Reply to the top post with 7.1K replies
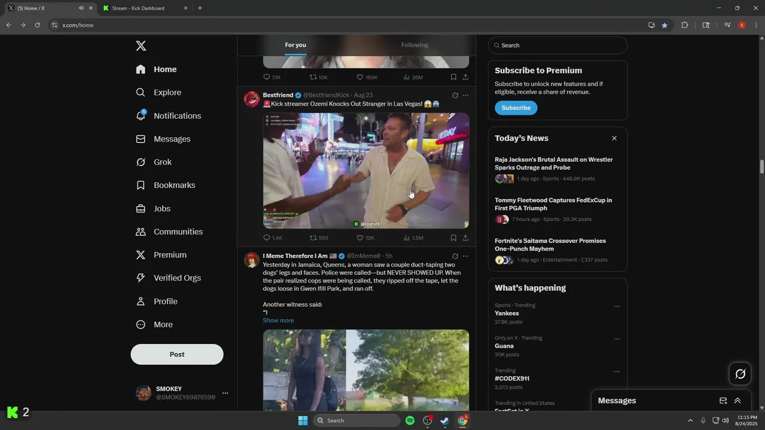 pos(272,77)
